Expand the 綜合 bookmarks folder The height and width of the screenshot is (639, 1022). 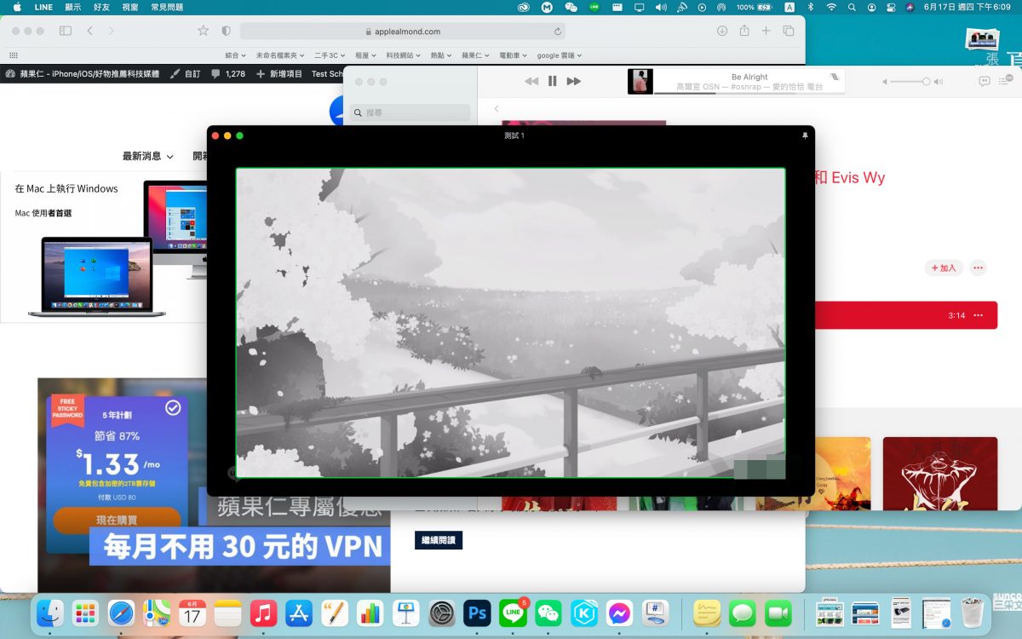tap(237, 55)
